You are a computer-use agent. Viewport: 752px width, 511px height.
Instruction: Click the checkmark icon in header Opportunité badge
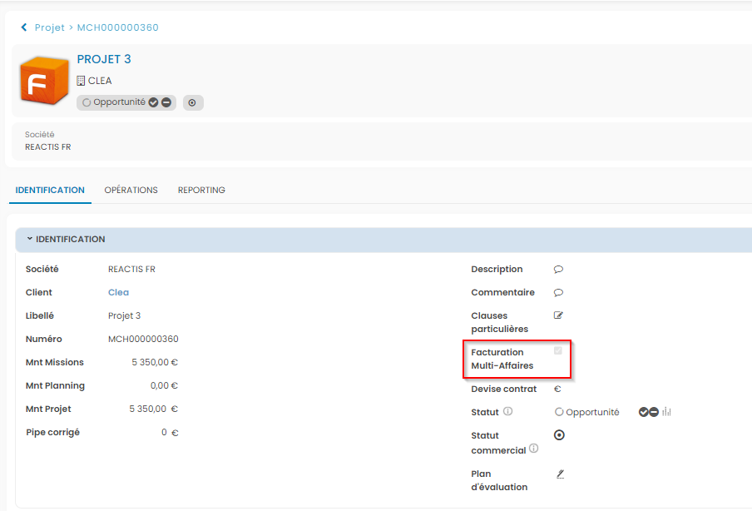click(x=153, y=102)
